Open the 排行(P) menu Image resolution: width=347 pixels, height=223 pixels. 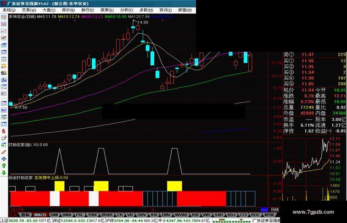click(88, 10)
